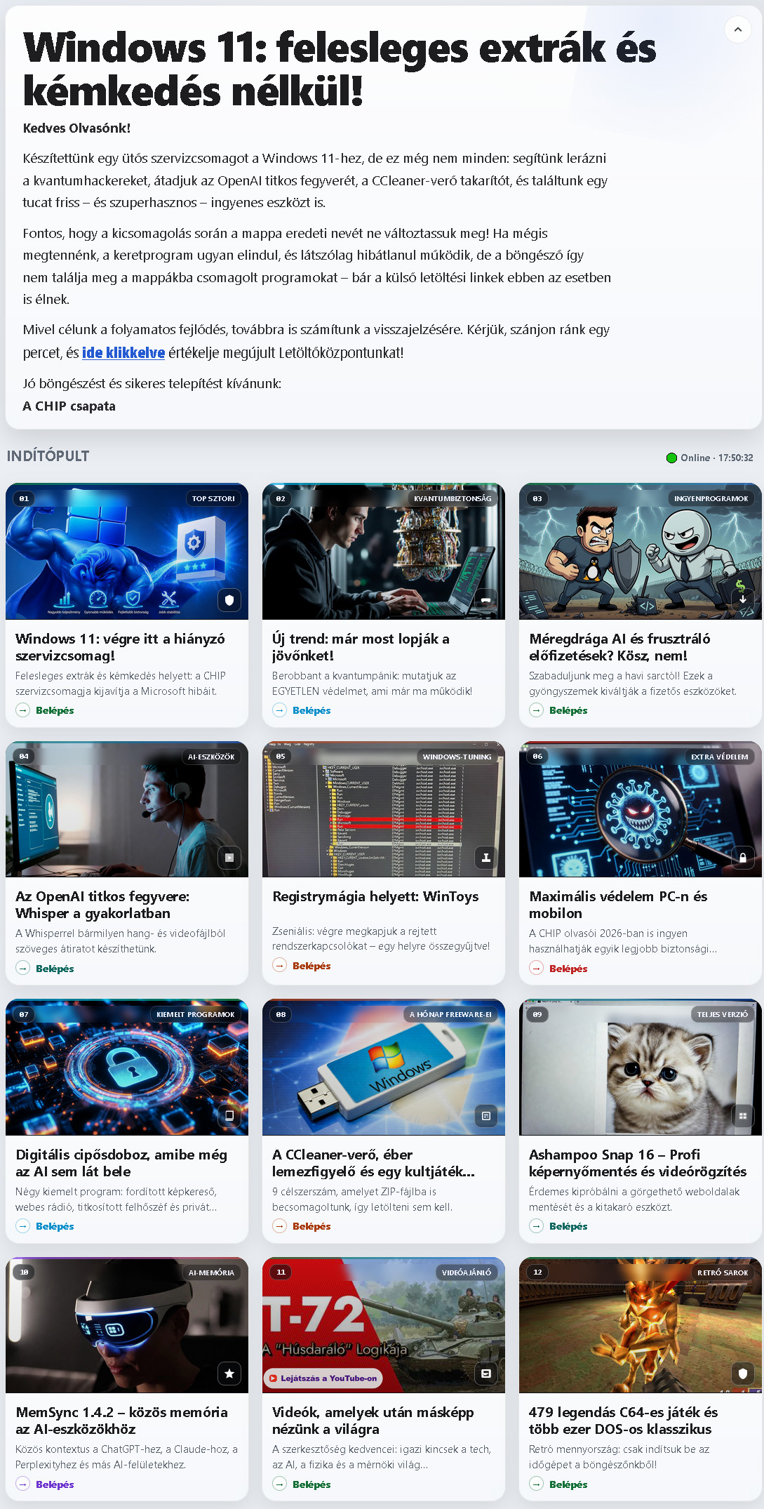Image resolution: width=764 pixels, height=1509 pixels.
Task: Open the title 'Ashampoo Snap 16 – Profi képernyőmentés'
Action: pyautogui.click(x=638, y=1163)
